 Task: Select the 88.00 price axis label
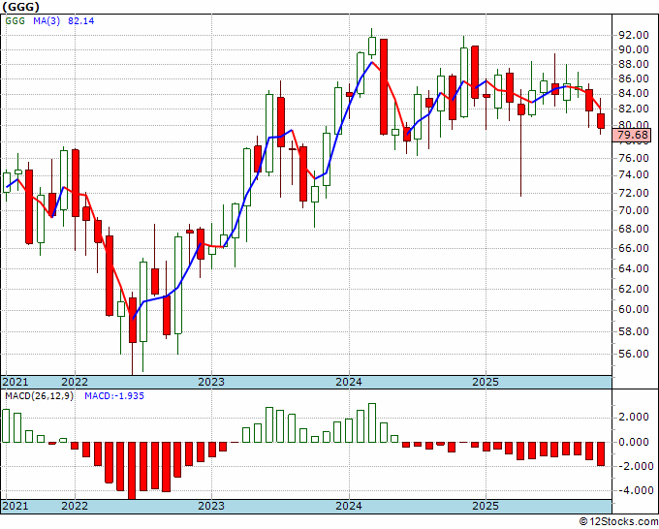click(x=634, y=64)
